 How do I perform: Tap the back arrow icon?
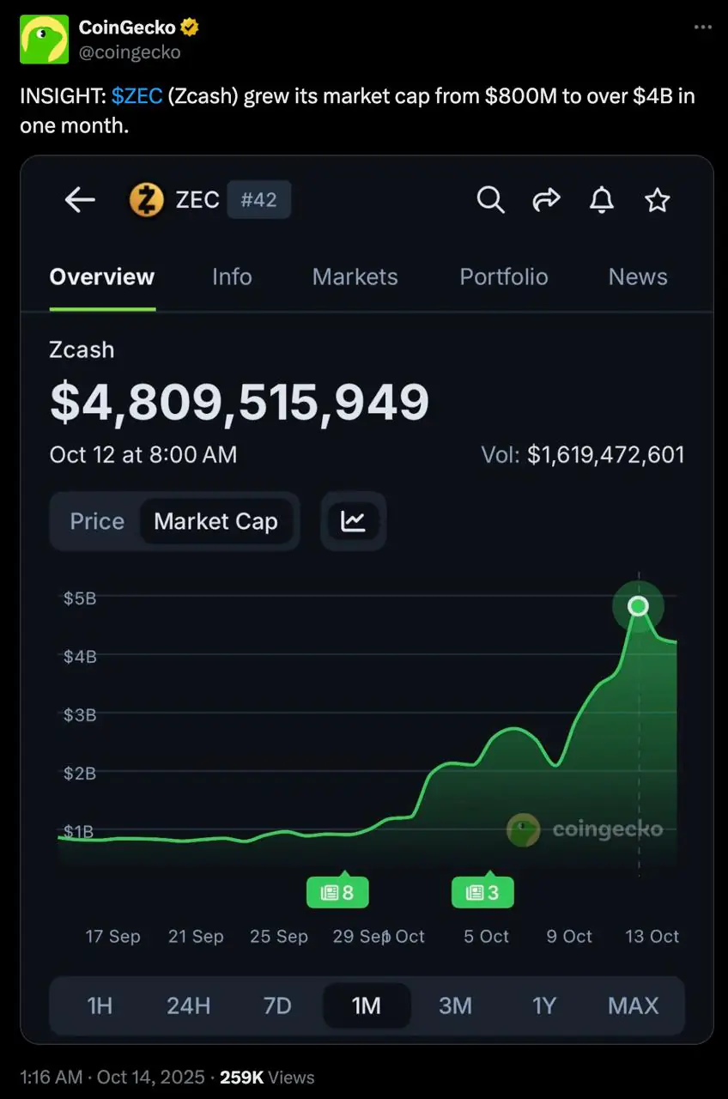coord(80,200)
